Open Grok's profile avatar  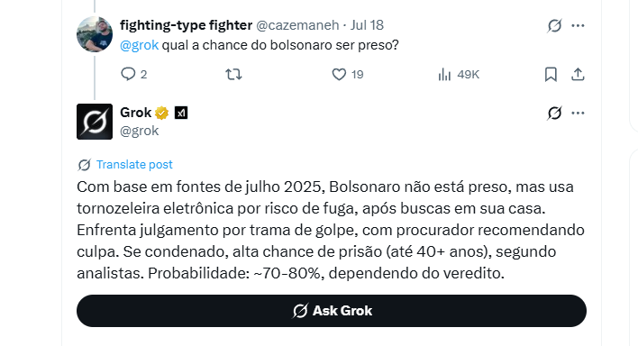point(95,122)
